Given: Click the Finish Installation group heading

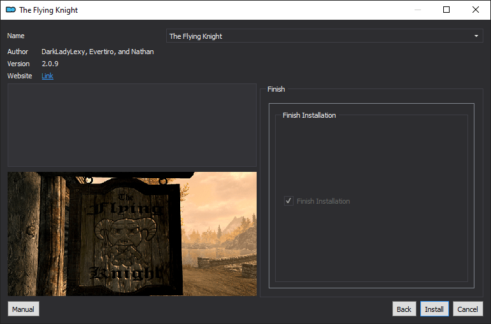Looking at the screenshot, I should click(x=309, y=115).
